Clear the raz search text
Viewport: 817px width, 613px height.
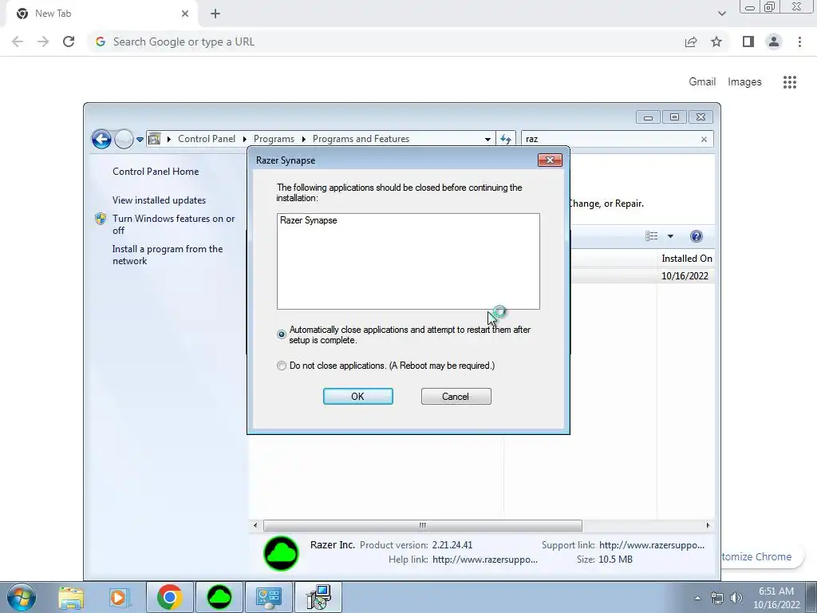pyautogui.click(x=704, y=139)
